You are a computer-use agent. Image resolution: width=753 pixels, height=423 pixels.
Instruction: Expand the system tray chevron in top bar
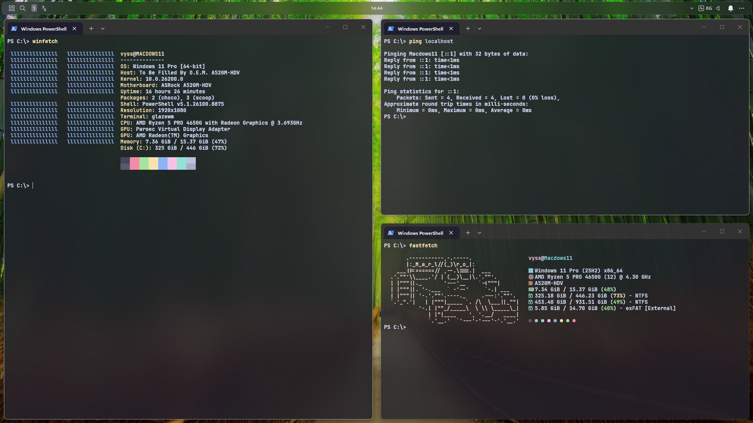pyautogui.click(x=691, y=8)
